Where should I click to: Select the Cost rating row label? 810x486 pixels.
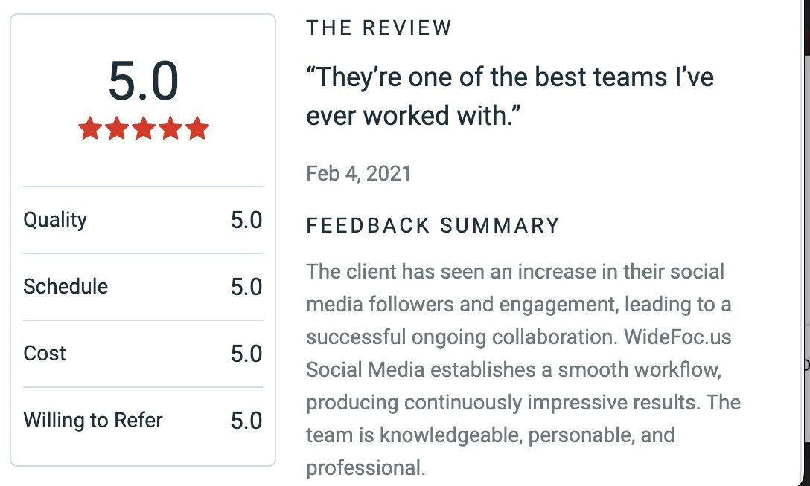45,354
